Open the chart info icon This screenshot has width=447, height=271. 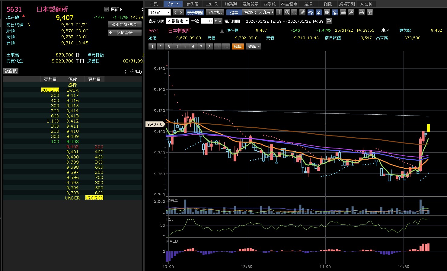point(327,12)
